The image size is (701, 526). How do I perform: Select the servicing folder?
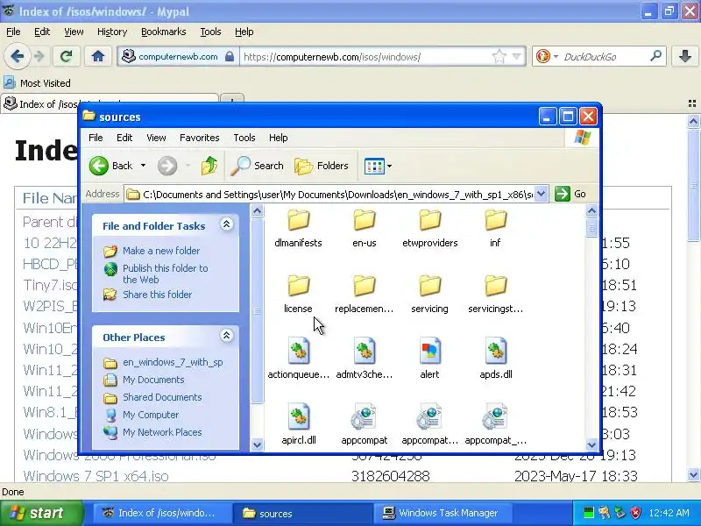pyautogui.click(x=429, y=294)
